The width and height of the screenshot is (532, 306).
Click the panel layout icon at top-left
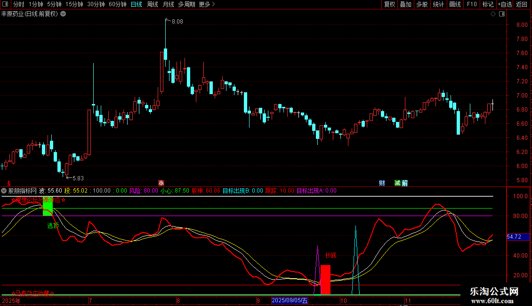click(5, 5)
